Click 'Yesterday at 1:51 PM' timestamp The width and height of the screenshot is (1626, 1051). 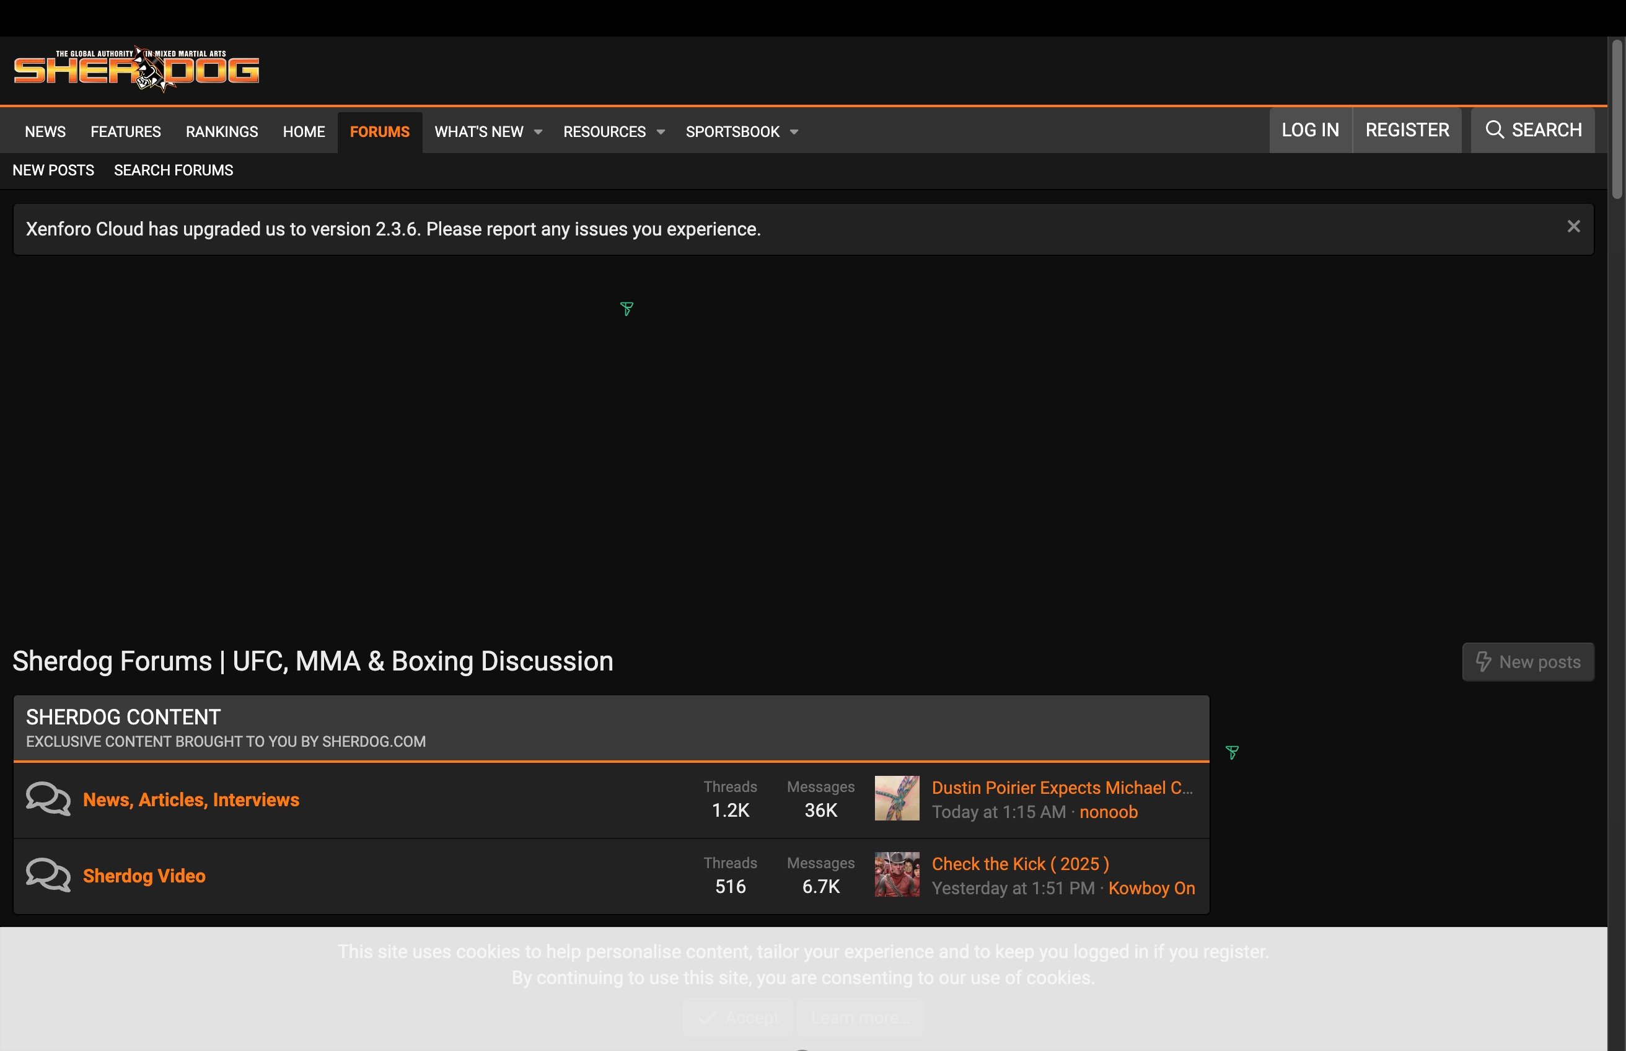tap(1013, 889)
